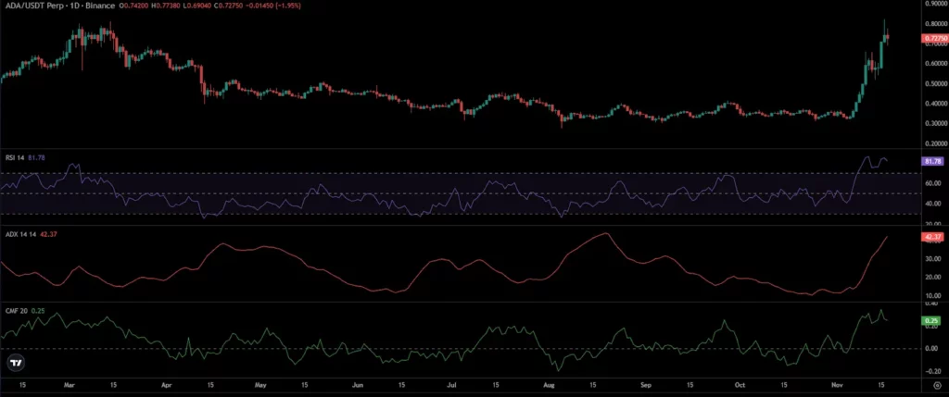Click the ADX value tag 42.37 on axis
This screenshot has width=949, height=397.
pos(930,238)
